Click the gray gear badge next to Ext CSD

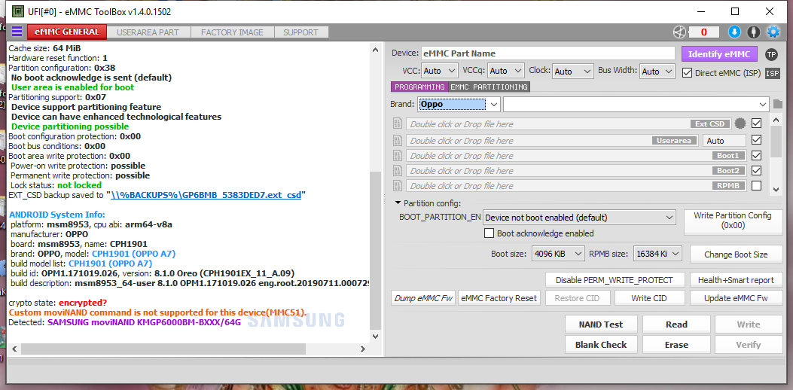[740, 123]
